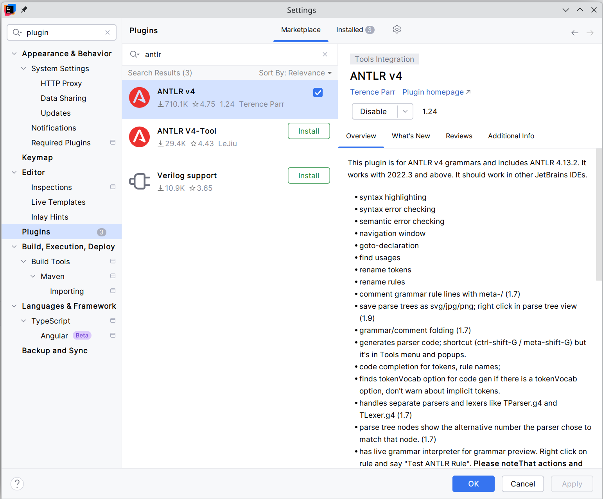The image size is (603, 499).
Task: Collapse the Appearance & Behavior section
Action: click(14, 54)
